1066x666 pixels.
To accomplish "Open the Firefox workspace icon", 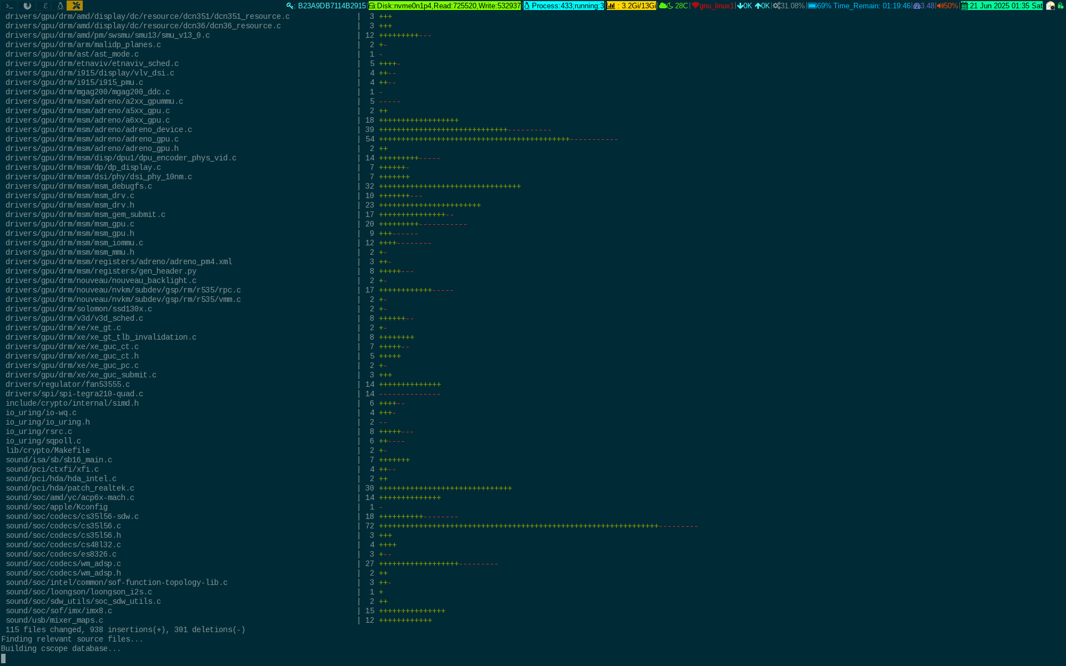I will (x=27, y=6).
